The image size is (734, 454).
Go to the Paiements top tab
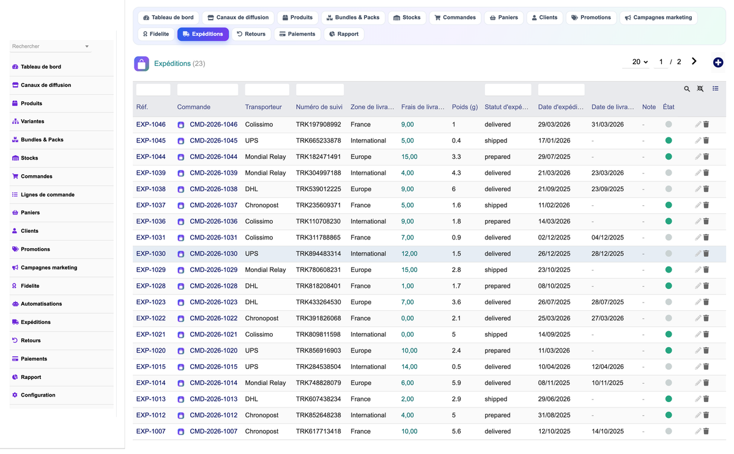pos(297,34)
